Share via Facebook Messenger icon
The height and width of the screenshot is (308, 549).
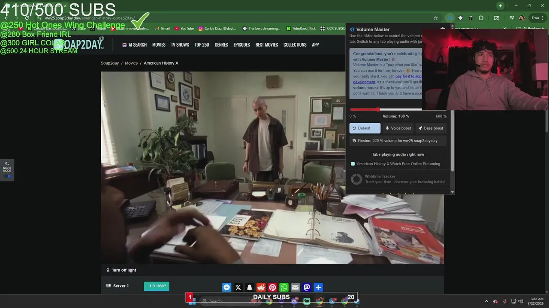(227, 287)
